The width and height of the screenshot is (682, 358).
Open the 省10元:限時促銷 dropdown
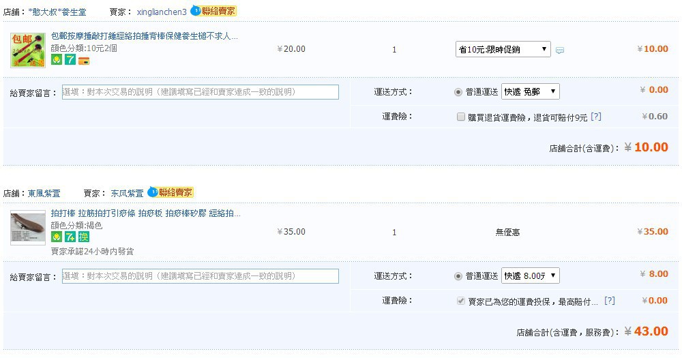(503, 49)
